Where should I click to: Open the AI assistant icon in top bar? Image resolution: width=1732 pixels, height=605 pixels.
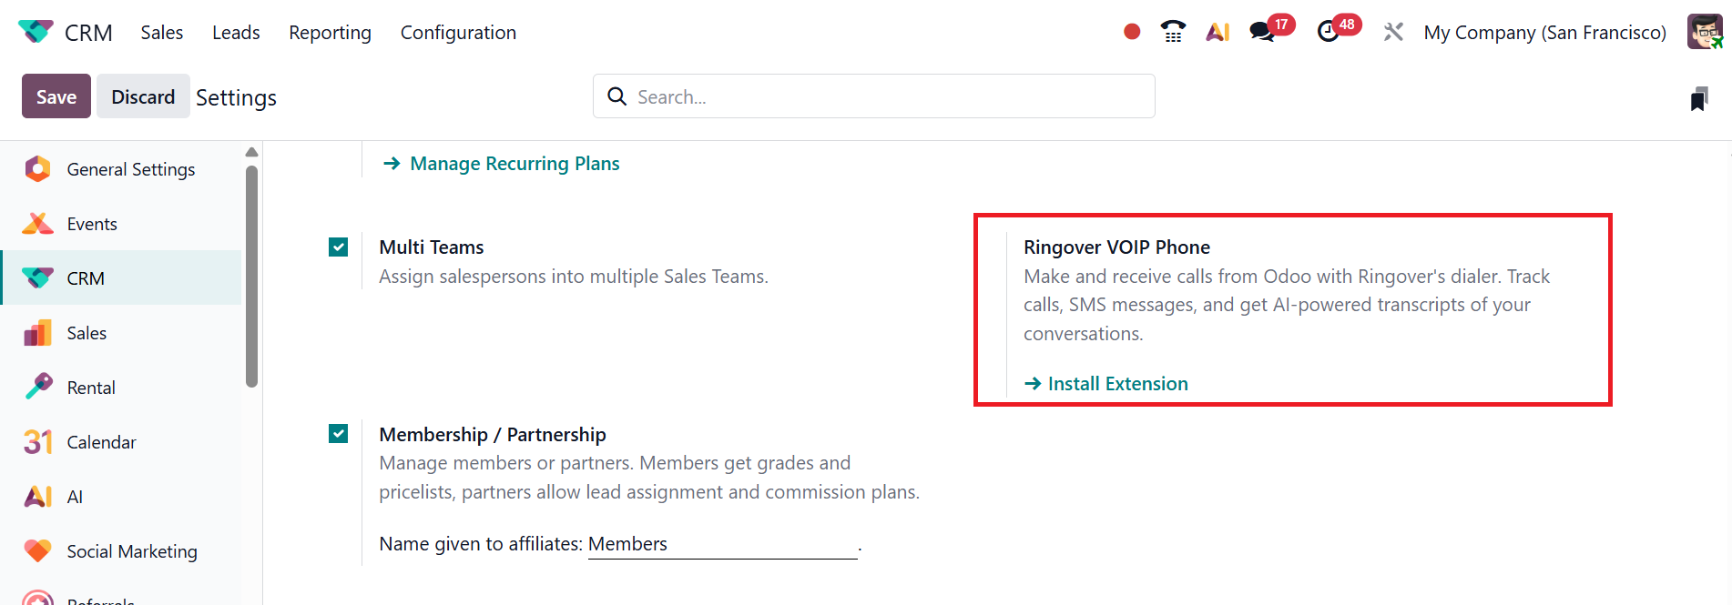1217,32
